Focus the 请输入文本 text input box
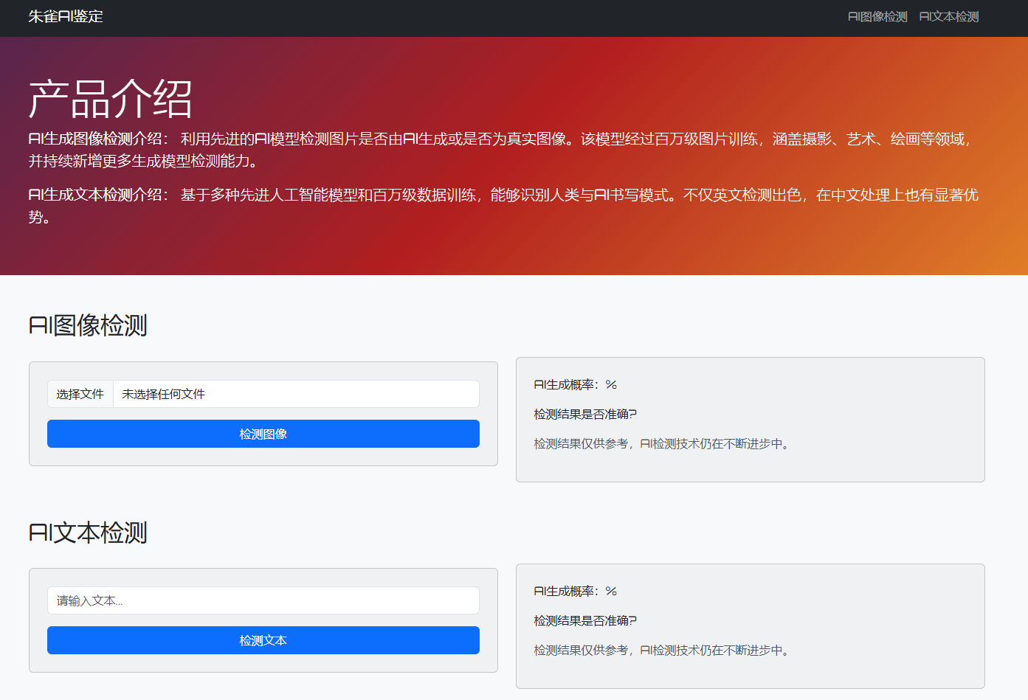 (x=263, y=600)
